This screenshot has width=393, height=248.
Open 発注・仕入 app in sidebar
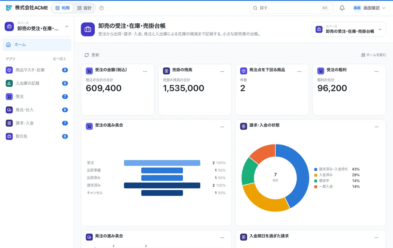point(37,110)
